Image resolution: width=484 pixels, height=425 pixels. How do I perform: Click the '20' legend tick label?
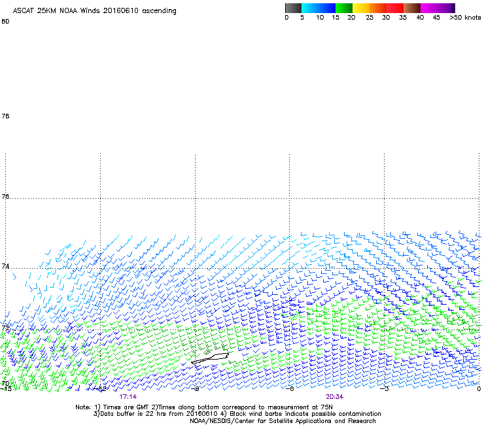point(351,18)
